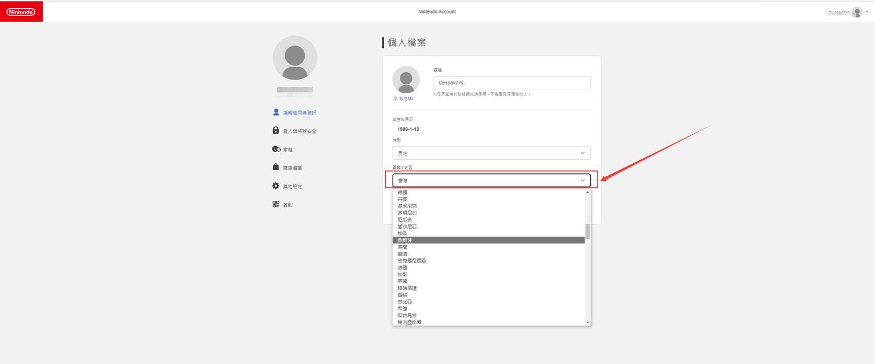Select 丹麥 from the country list
This screenshot has height=364, width=875.
click(x=489, y=199)
